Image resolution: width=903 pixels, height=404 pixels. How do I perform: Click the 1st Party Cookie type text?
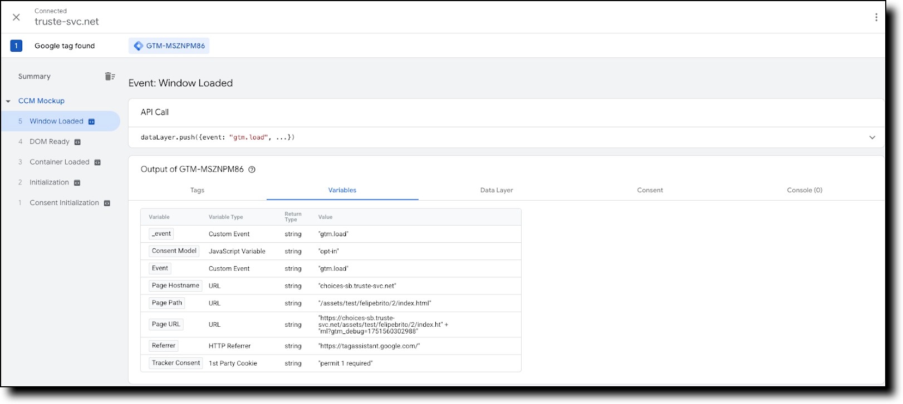click(233, 363)
